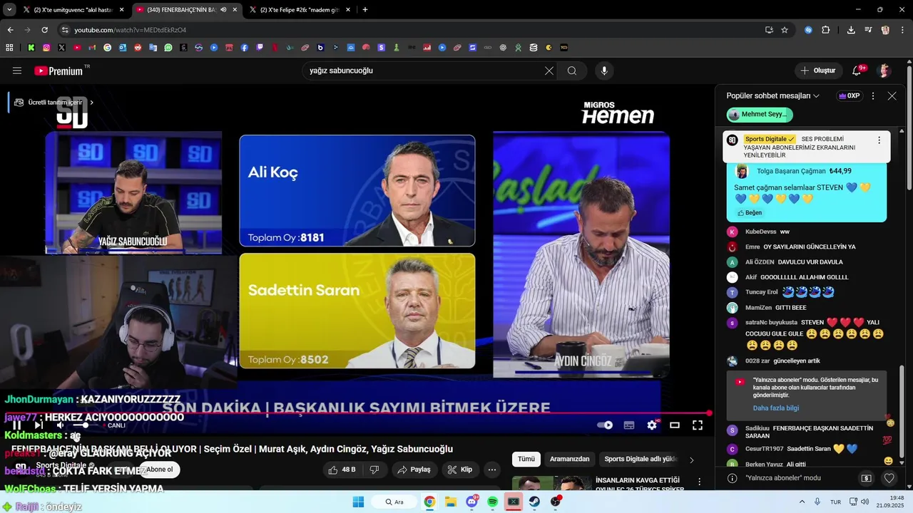Switch to the X'te umitguvenc browser tab
This screenshot has width=913, height=513.
73,10
